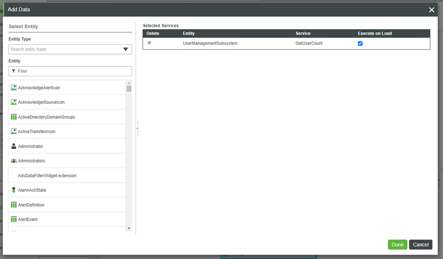Click the Service column header
This screenshot has height=259, width=443.
[x=303, y=33]
